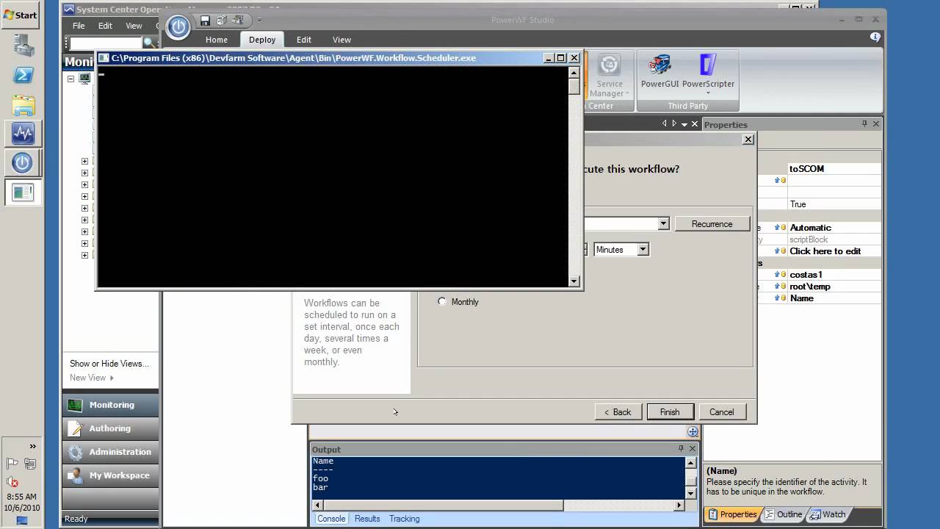Screen dimensions: 940x529
Task: Switch to the Console output tab
Action: [331, 519]
